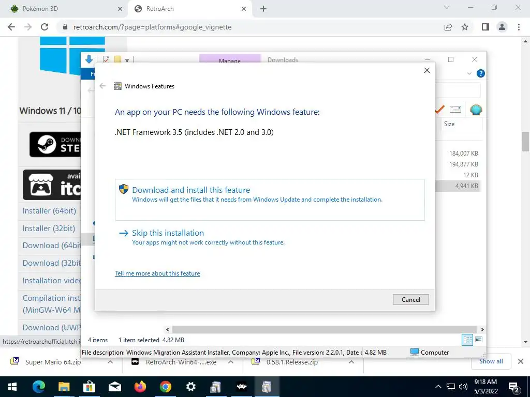The height and width of the screenshot is (397, 530).
Task: Click volume speaker icon in system tray
Action: 463,387
